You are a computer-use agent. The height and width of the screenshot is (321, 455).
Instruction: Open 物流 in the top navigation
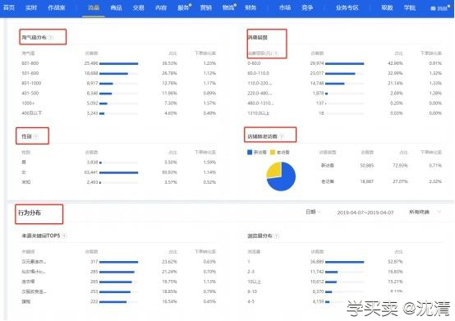(x=228, y=7)
